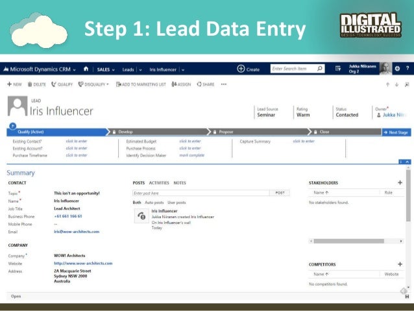Image resolution: width=414 pixels, height=311 pixels.
Task: Add a competitor with plus icon
Action: 400,264
